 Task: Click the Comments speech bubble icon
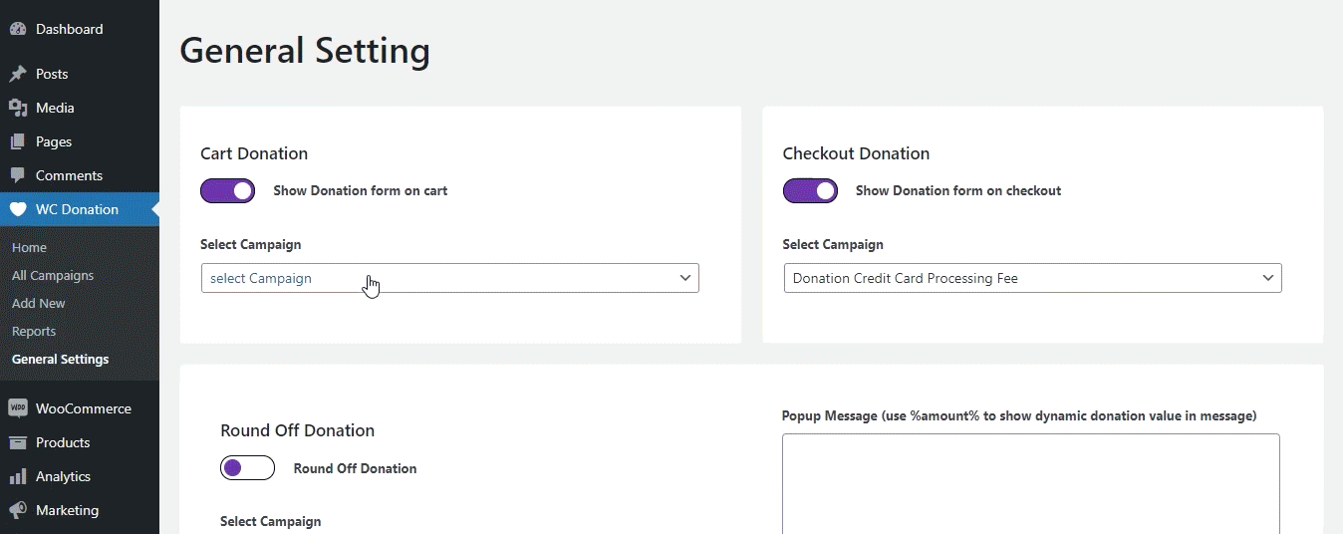pyautogui.click(x=18, y=175)
